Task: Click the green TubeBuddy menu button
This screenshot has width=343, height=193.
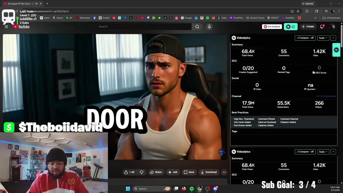Action: (290, 27)
